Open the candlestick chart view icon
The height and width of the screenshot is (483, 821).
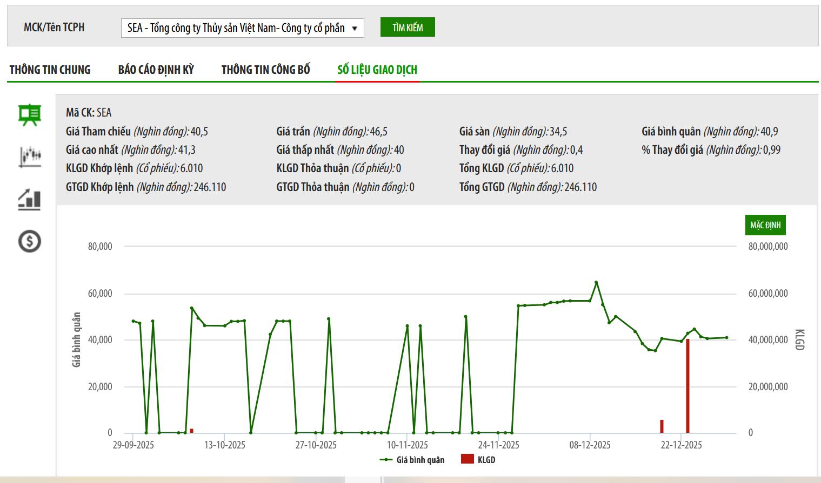point(30,157)
